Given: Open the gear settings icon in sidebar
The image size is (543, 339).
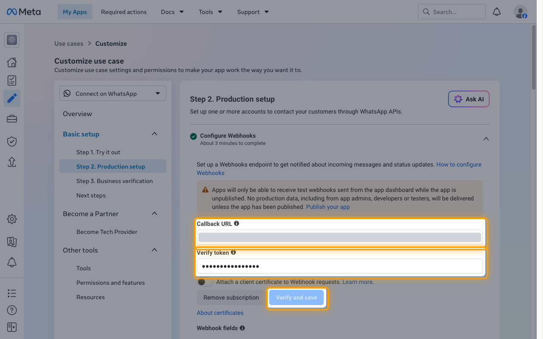Looking at the screenshot, I should point(12,219).
